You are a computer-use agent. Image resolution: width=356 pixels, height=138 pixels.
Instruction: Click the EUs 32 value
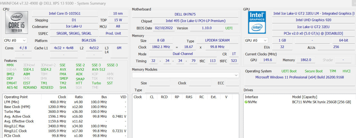click(x=282, y=47)
